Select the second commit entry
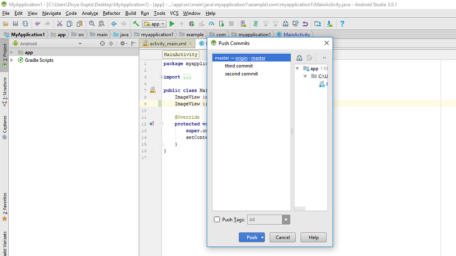Image resolution: width=456 pixels, height=256 pixels. pos(241,74)
